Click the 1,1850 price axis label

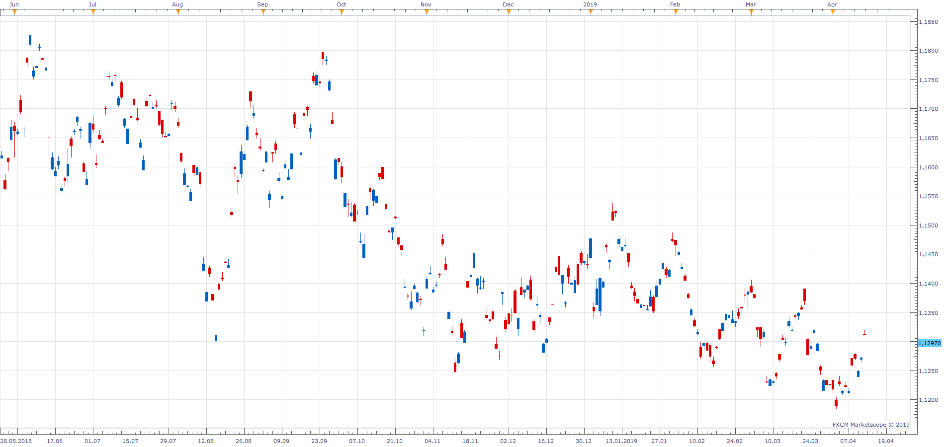(x=928, y=22)
